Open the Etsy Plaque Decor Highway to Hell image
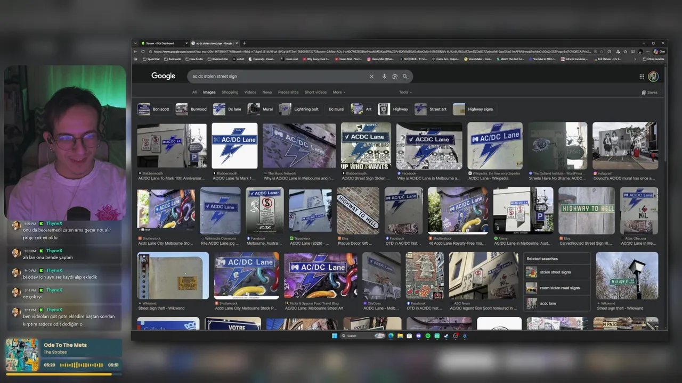 pyautogui.click(x=358, y=211)
